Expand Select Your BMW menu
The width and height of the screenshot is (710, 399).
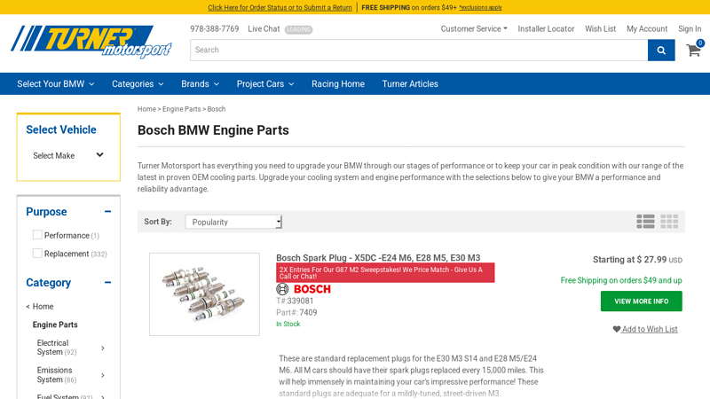point(56,83)
